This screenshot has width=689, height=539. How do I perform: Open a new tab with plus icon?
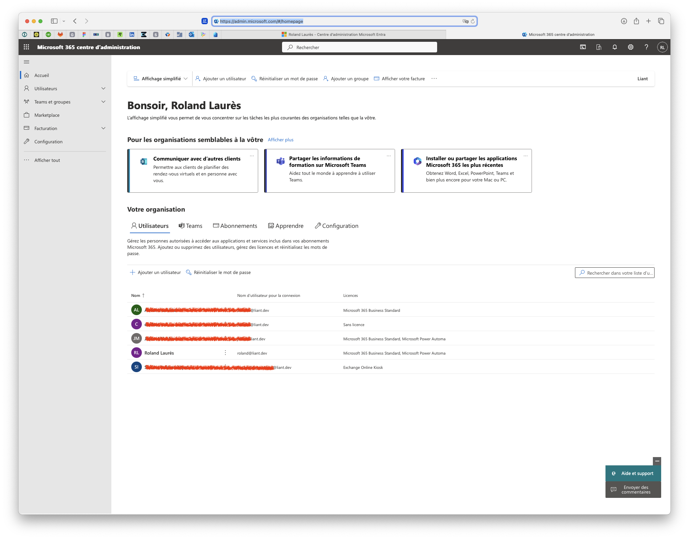(649, 21)
